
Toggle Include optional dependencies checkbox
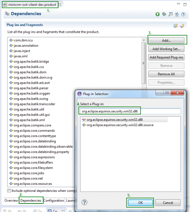(x=9, y=191)
